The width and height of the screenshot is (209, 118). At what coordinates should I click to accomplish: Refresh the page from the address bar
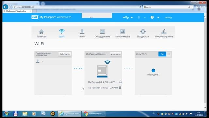click(140, 7)
